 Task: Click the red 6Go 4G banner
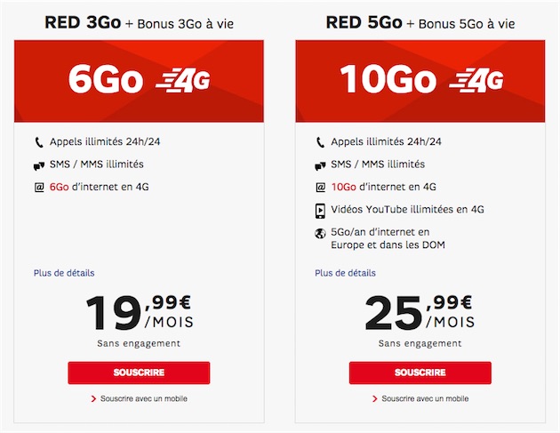coord(139,81)
